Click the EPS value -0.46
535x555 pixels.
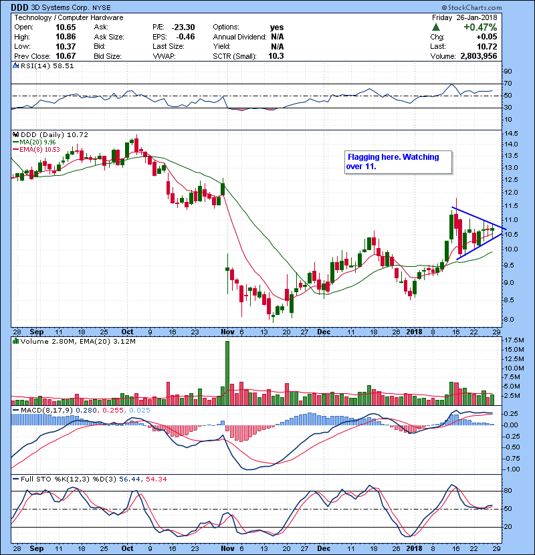[x=185, y=37]
